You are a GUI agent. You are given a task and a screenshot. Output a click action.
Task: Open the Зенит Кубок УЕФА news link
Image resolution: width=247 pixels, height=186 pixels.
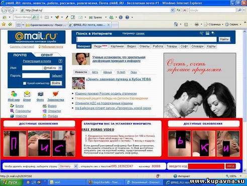tap(119, 79)
